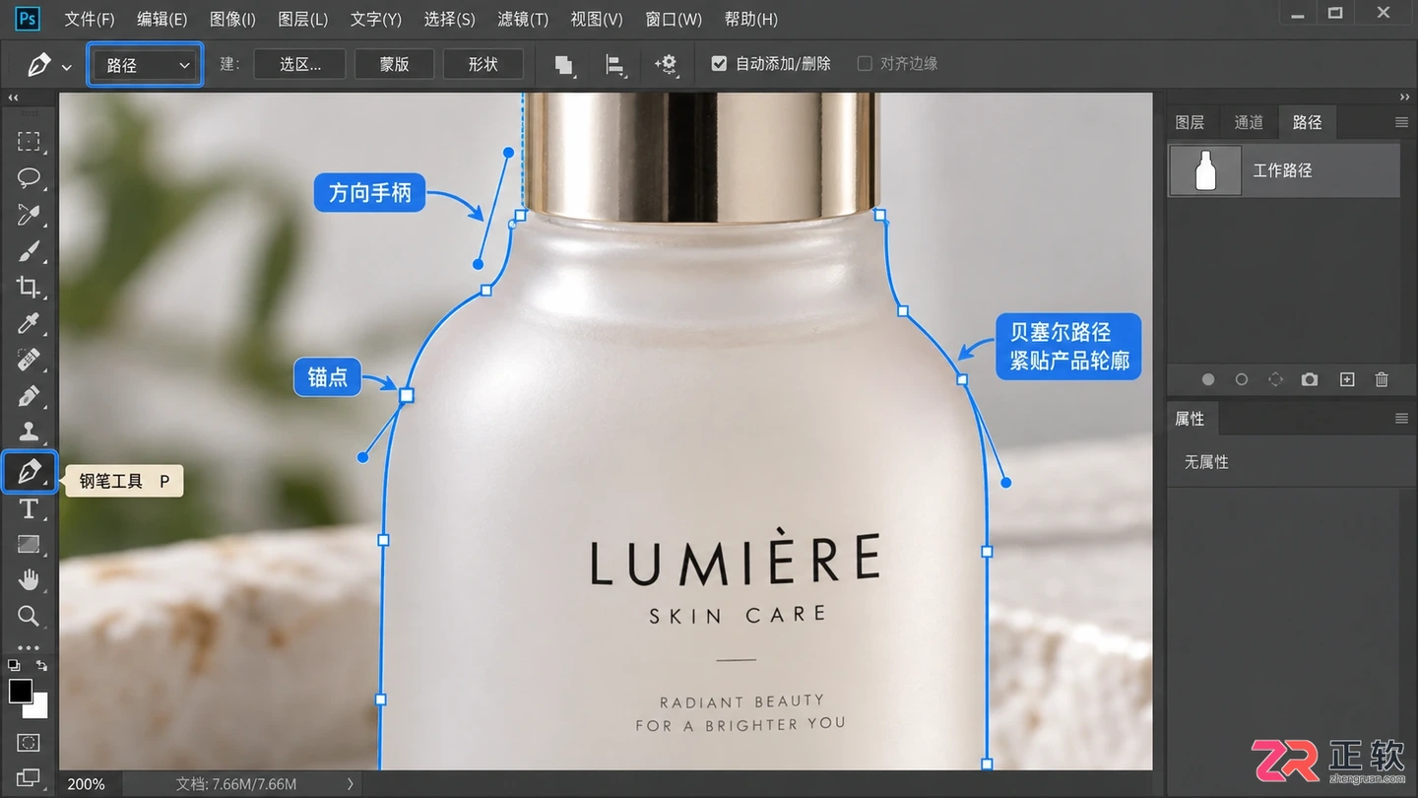Open the 帮助(H) menu

(x=750, y=19)
